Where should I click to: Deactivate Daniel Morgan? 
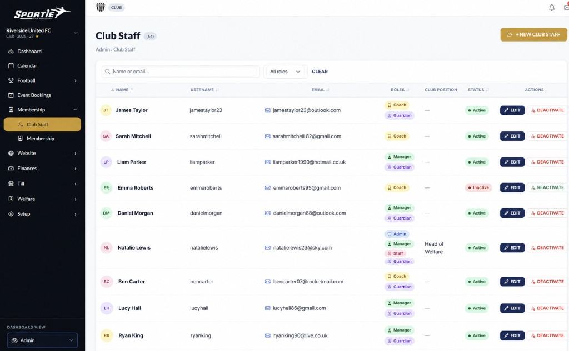pos(547,213)
